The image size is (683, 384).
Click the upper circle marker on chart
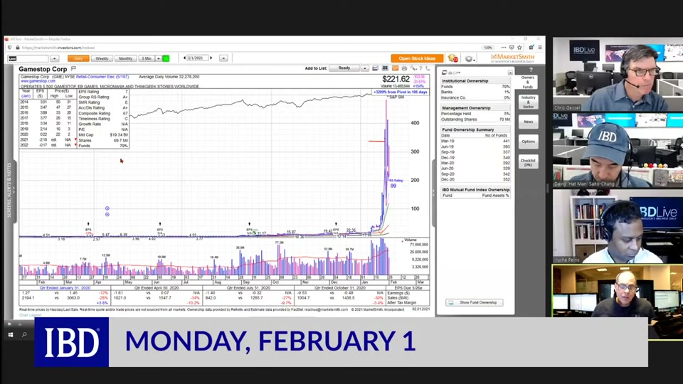pos(107,208)
